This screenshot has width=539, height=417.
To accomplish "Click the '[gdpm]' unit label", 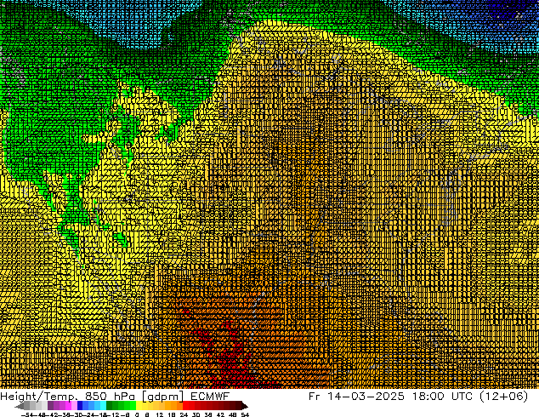I will click(x=163, y=397).
